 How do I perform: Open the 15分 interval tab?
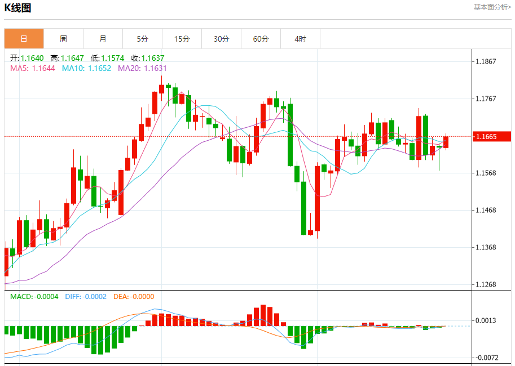[182, 39]
